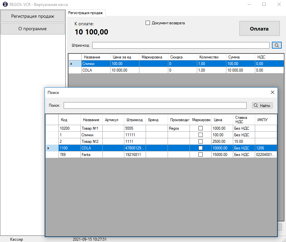Check the Маркировка box for Fanta
The width and height of the screenshot is (286, 242).
point(200,155)
